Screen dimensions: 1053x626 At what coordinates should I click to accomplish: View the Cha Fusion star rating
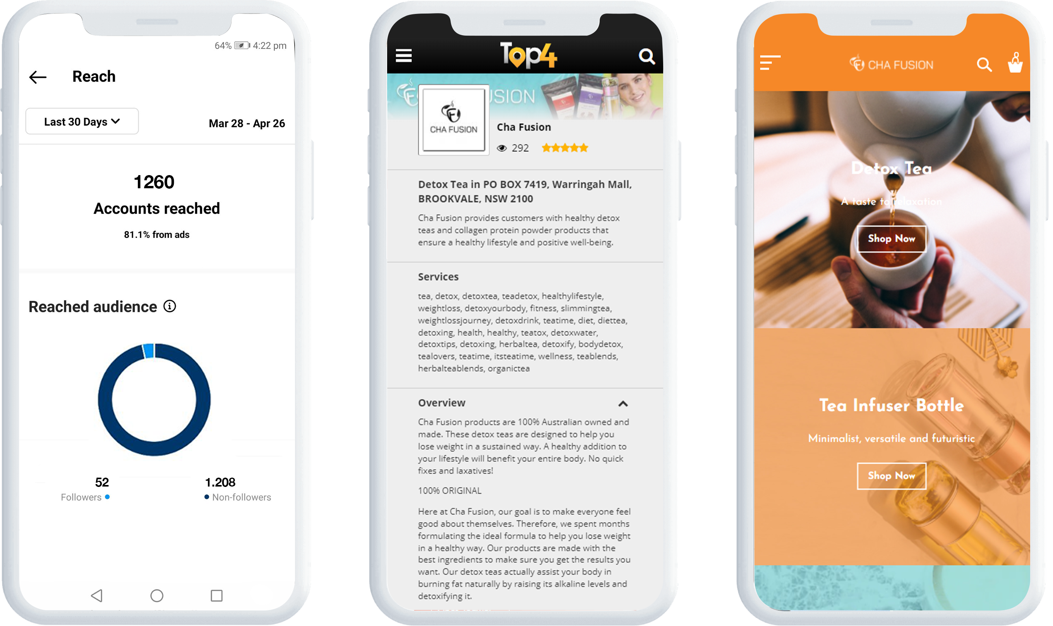pos(567,148)
